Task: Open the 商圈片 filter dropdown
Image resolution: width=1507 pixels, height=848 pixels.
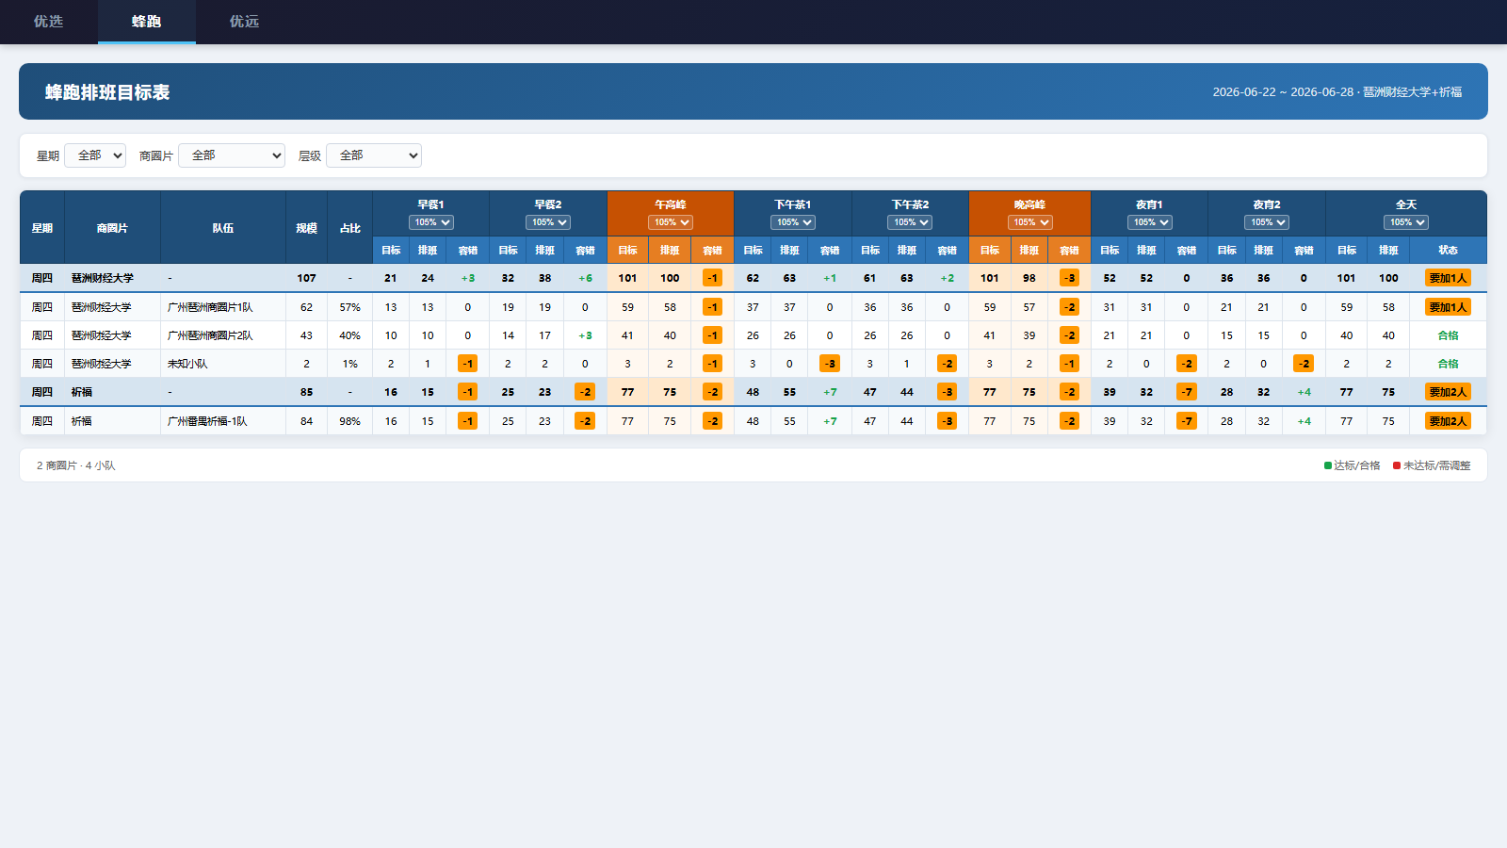Action: coord(232,155)
